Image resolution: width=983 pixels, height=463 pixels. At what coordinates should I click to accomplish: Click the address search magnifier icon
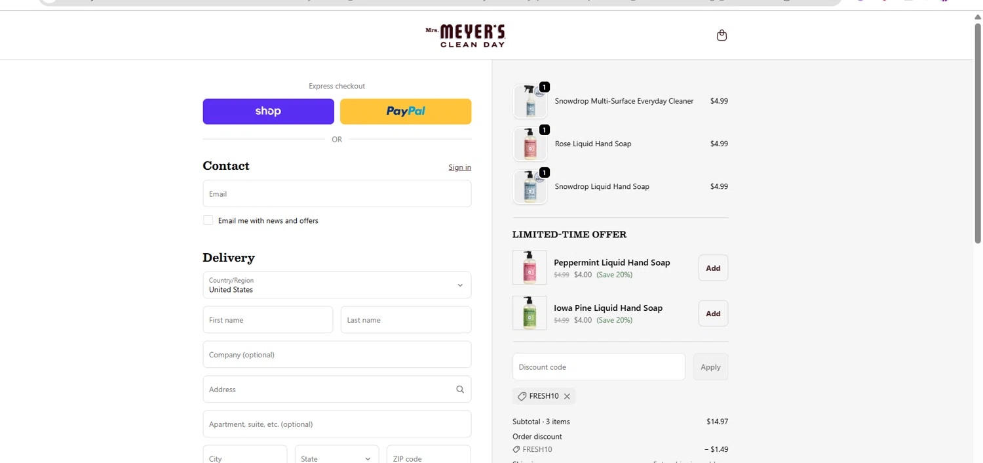(460, 390)
